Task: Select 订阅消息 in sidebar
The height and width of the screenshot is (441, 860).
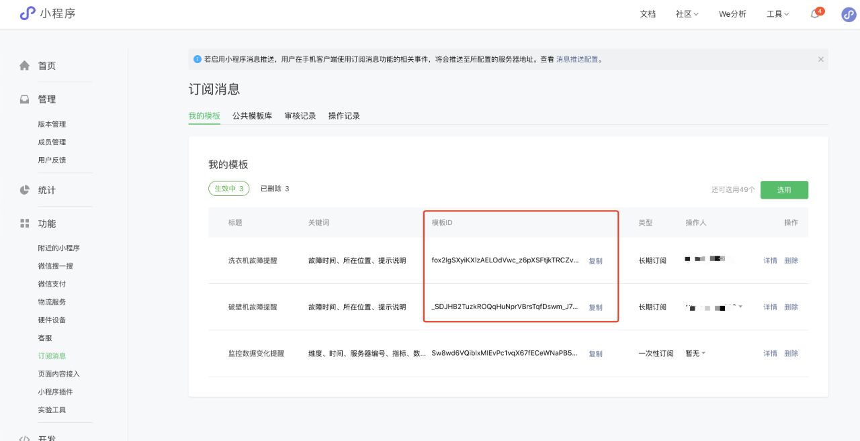Action: (52, 356)
